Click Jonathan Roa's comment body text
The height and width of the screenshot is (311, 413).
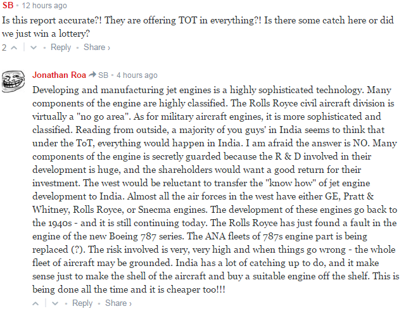(x=216, y=189)
